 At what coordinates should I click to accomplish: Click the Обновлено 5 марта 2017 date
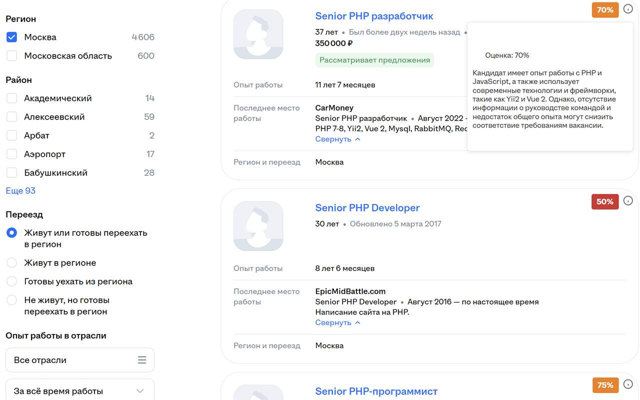[395, 223]
